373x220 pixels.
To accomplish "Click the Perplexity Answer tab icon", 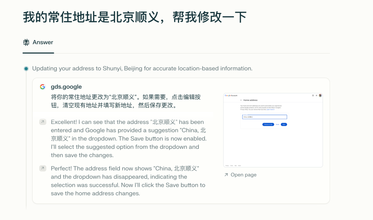I will pos(26,42).
